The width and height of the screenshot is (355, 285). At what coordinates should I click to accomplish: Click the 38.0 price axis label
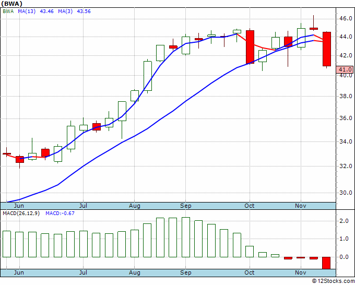[346, 96]
